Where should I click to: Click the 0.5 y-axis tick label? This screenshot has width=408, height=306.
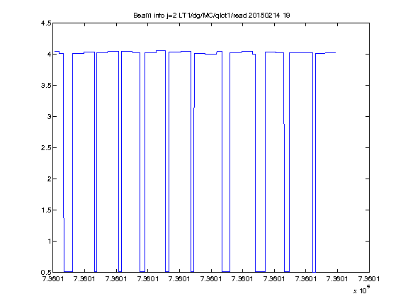[x=46, y=273]
